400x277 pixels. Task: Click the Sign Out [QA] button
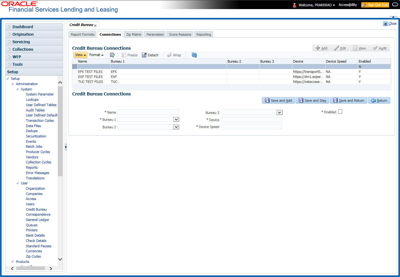tap(375, 5)
